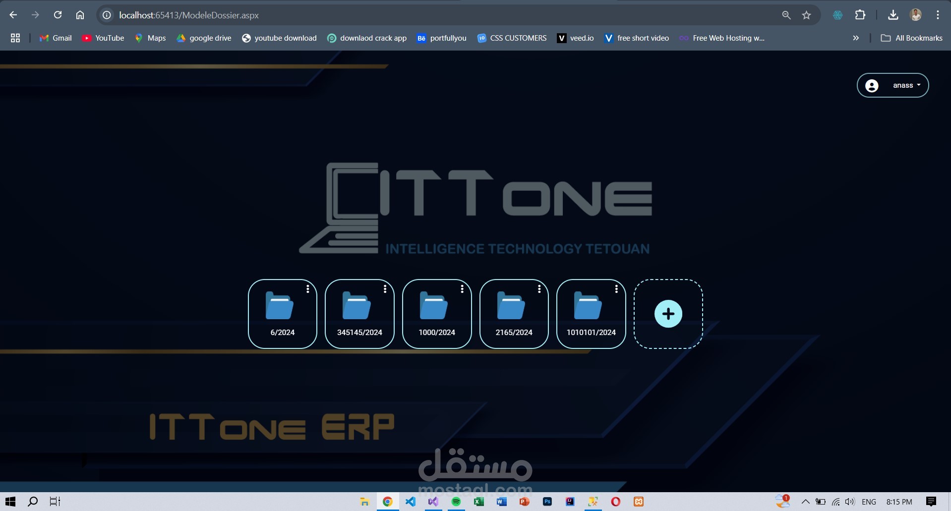Image resolution: width=951 pixels, height=511 pixels.
Task: Show hidden system tray icons
Action: coord(806,502)
